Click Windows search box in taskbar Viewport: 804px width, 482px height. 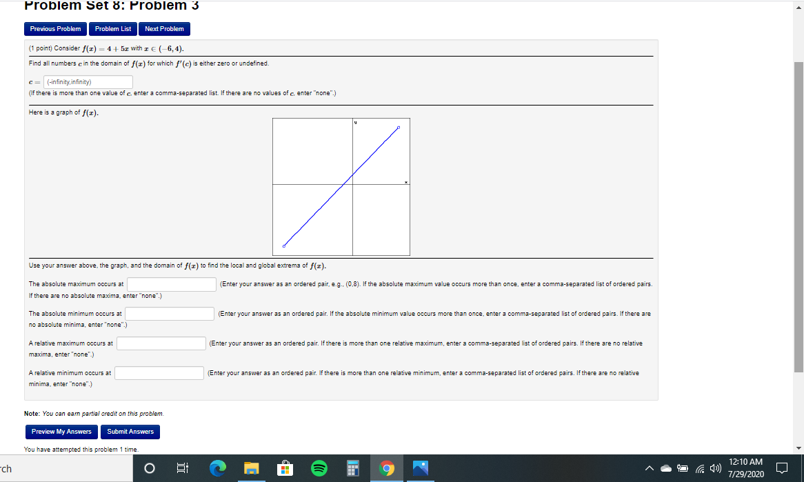point(66,468)
